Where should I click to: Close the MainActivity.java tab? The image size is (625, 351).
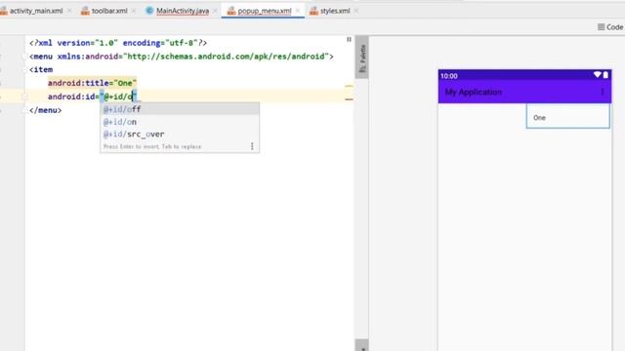215,11
